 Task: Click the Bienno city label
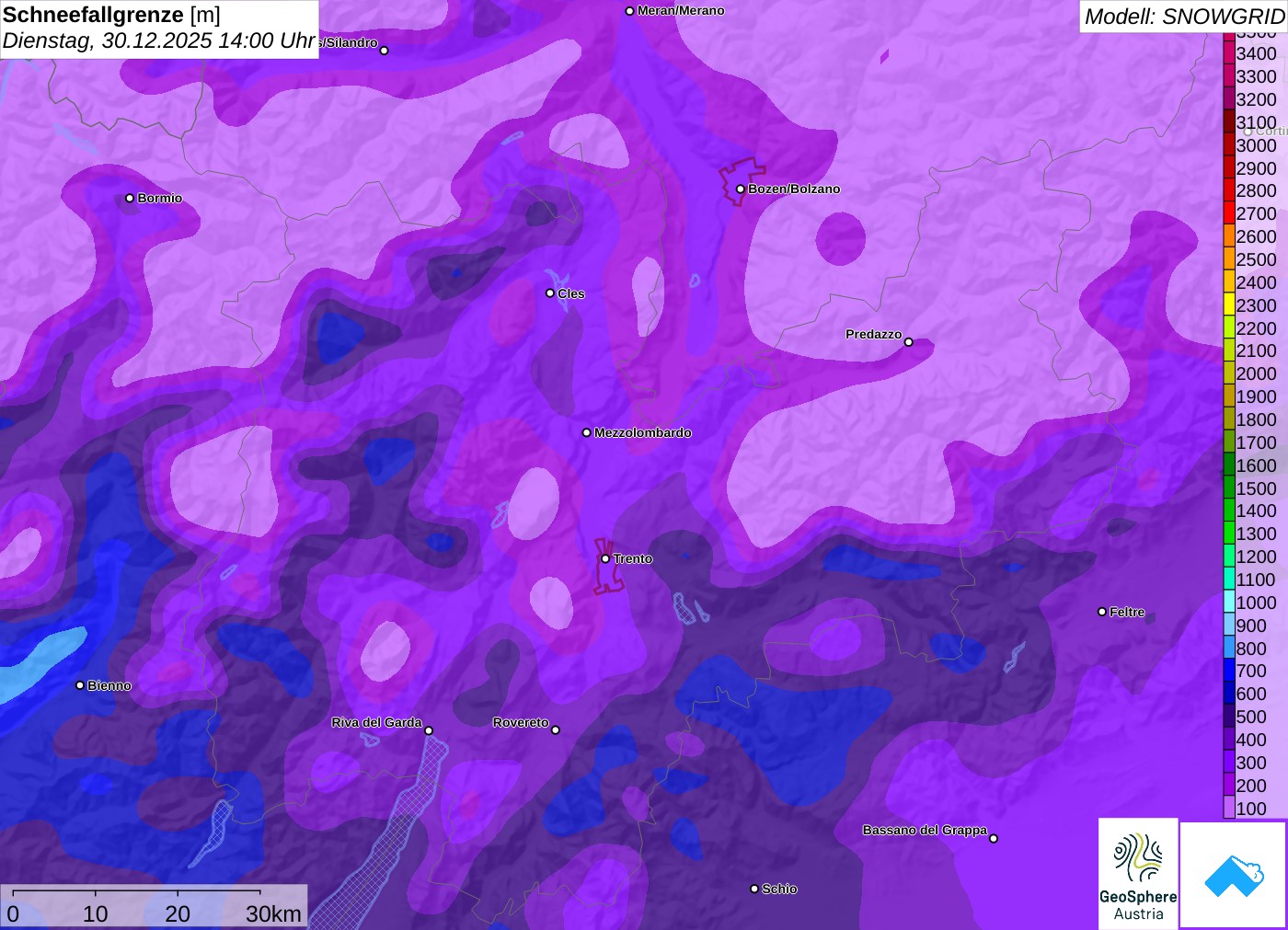(109, 685)
